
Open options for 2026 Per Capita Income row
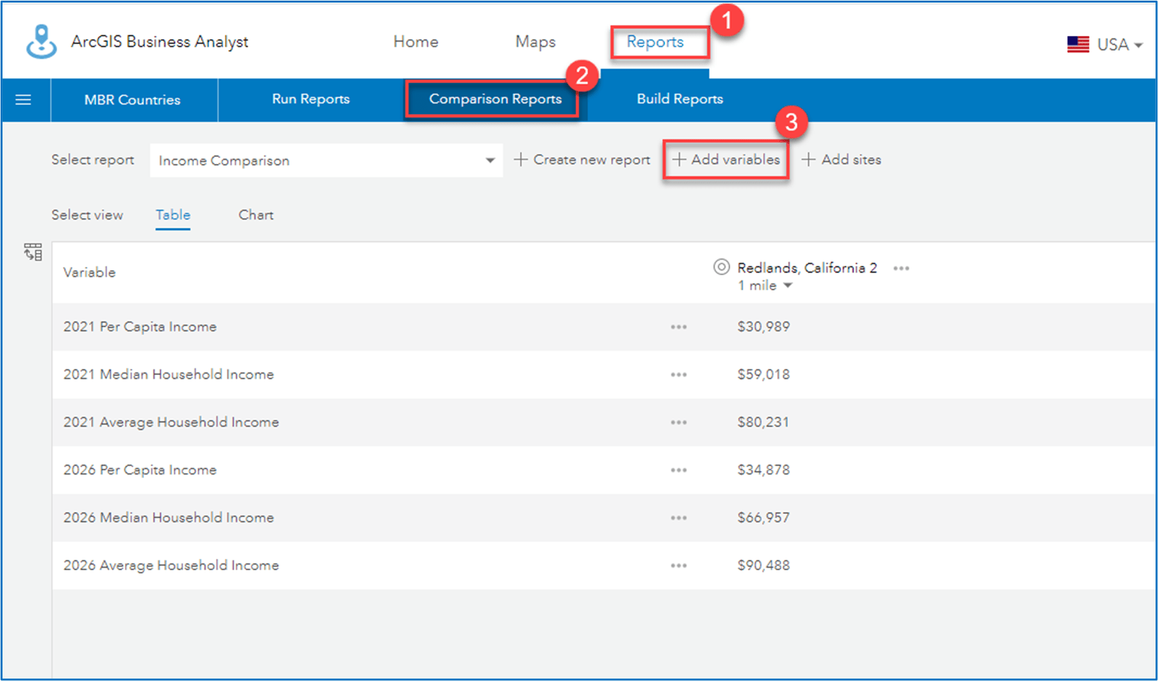coord(678,470)
